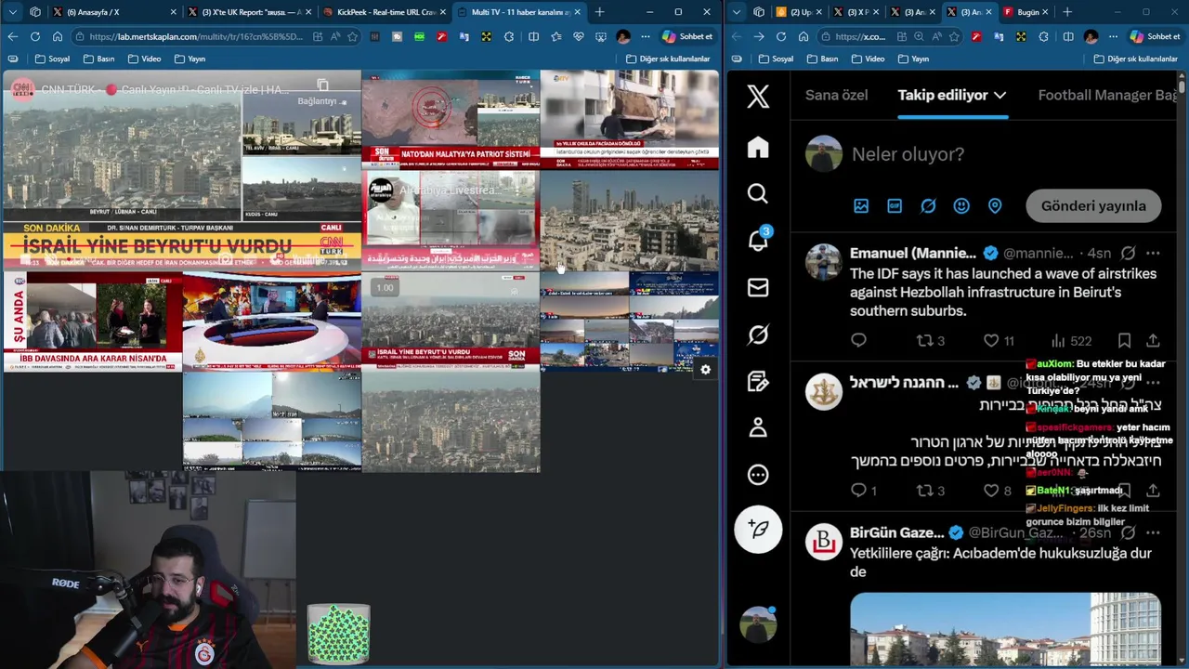Open the account avatar at the sidebar bottom
This screenshot has height=669, width=1189.
click(x=758, y=624)
